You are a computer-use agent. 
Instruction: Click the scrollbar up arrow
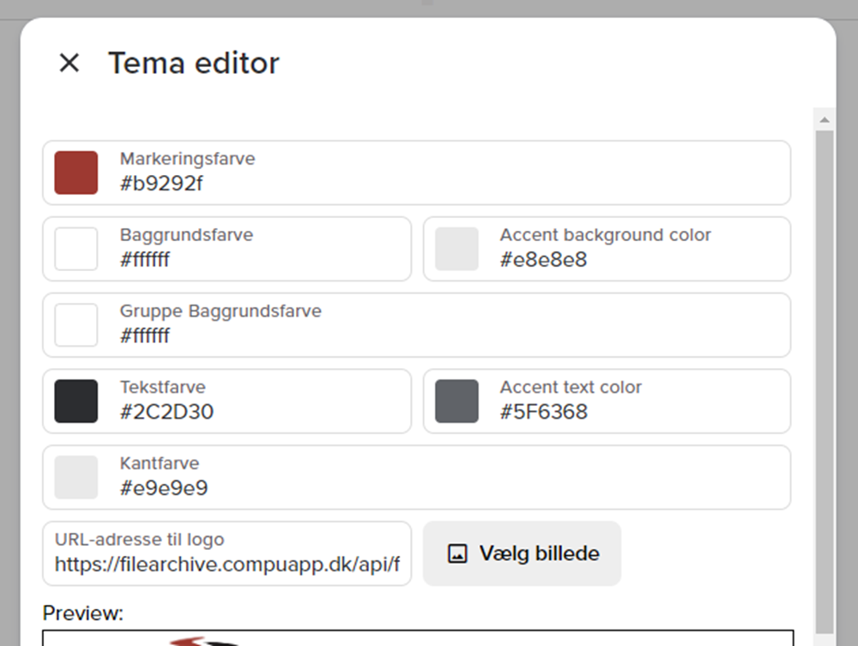pos(825,119)
